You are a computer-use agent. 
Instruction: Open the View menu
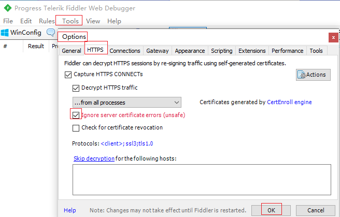pos(93,21)
